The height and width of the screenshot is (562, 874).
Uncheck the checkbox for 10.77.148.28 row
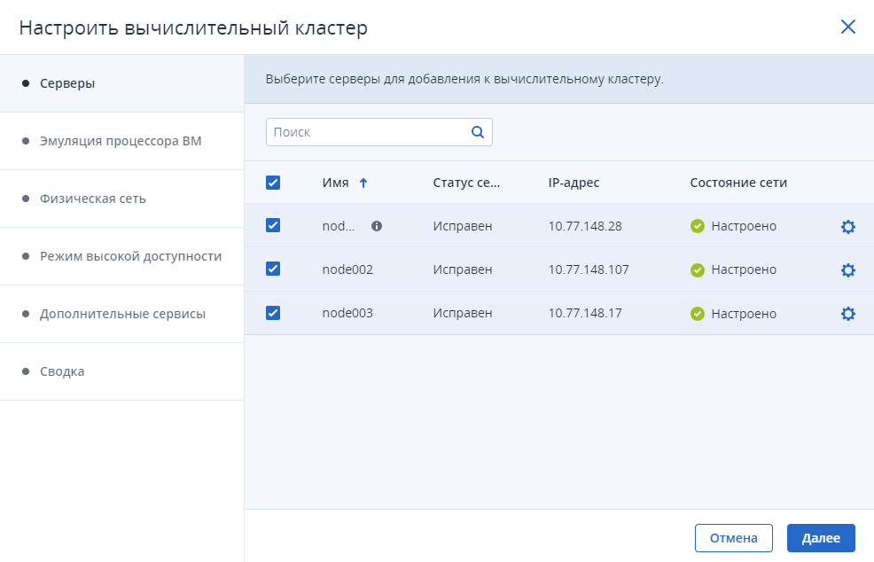point(273,225)
